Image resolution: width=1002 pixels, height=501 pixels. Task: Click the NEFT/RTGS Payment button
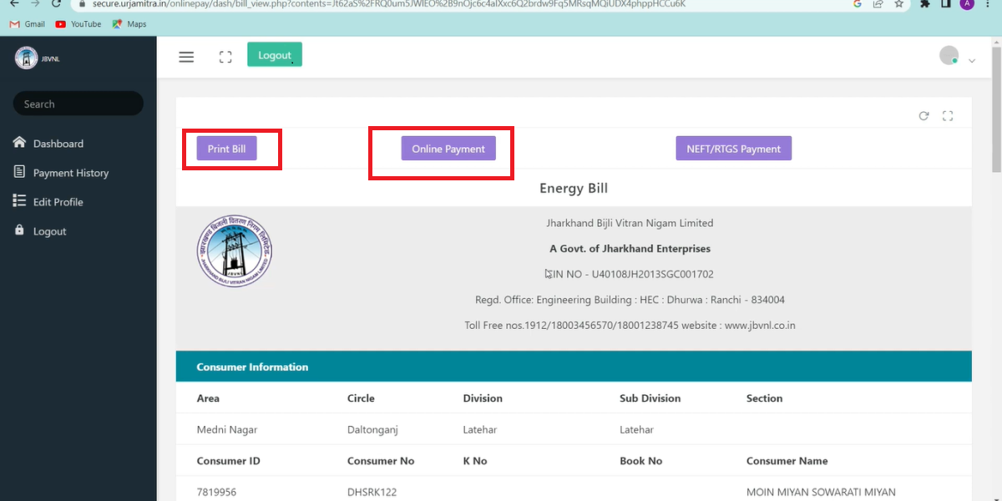tap(733, 148)
